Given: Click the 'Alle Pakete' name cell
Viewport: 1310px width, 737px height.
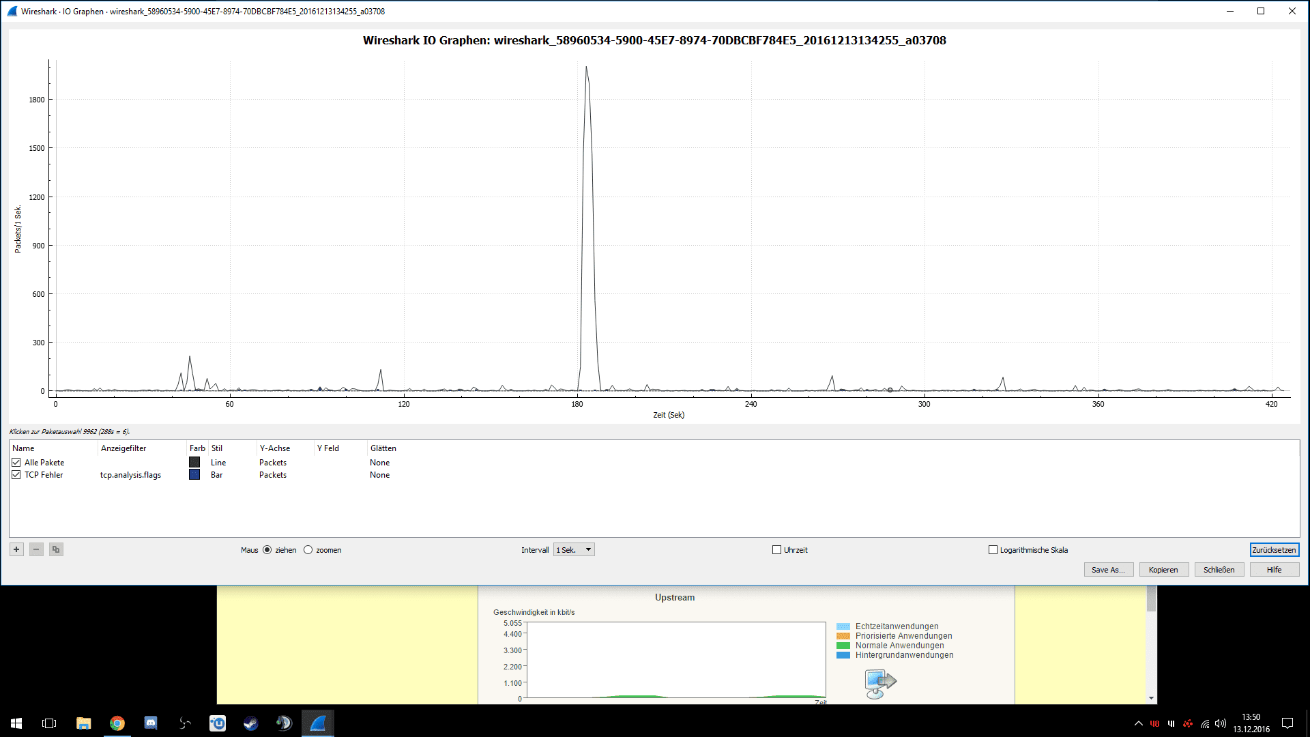Looking at the screenshot, I should (x=44, y=463).
